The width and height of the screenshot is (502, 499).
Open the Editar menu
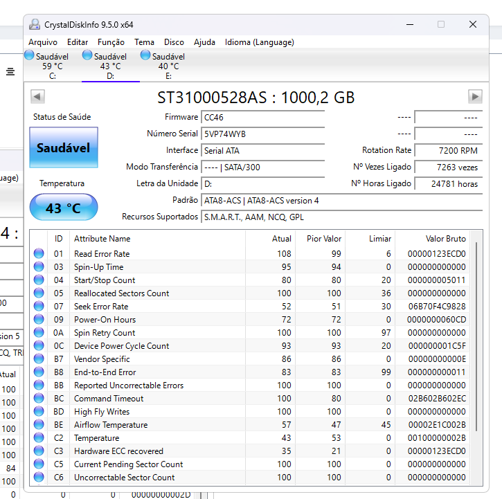[x=78, y=42]
